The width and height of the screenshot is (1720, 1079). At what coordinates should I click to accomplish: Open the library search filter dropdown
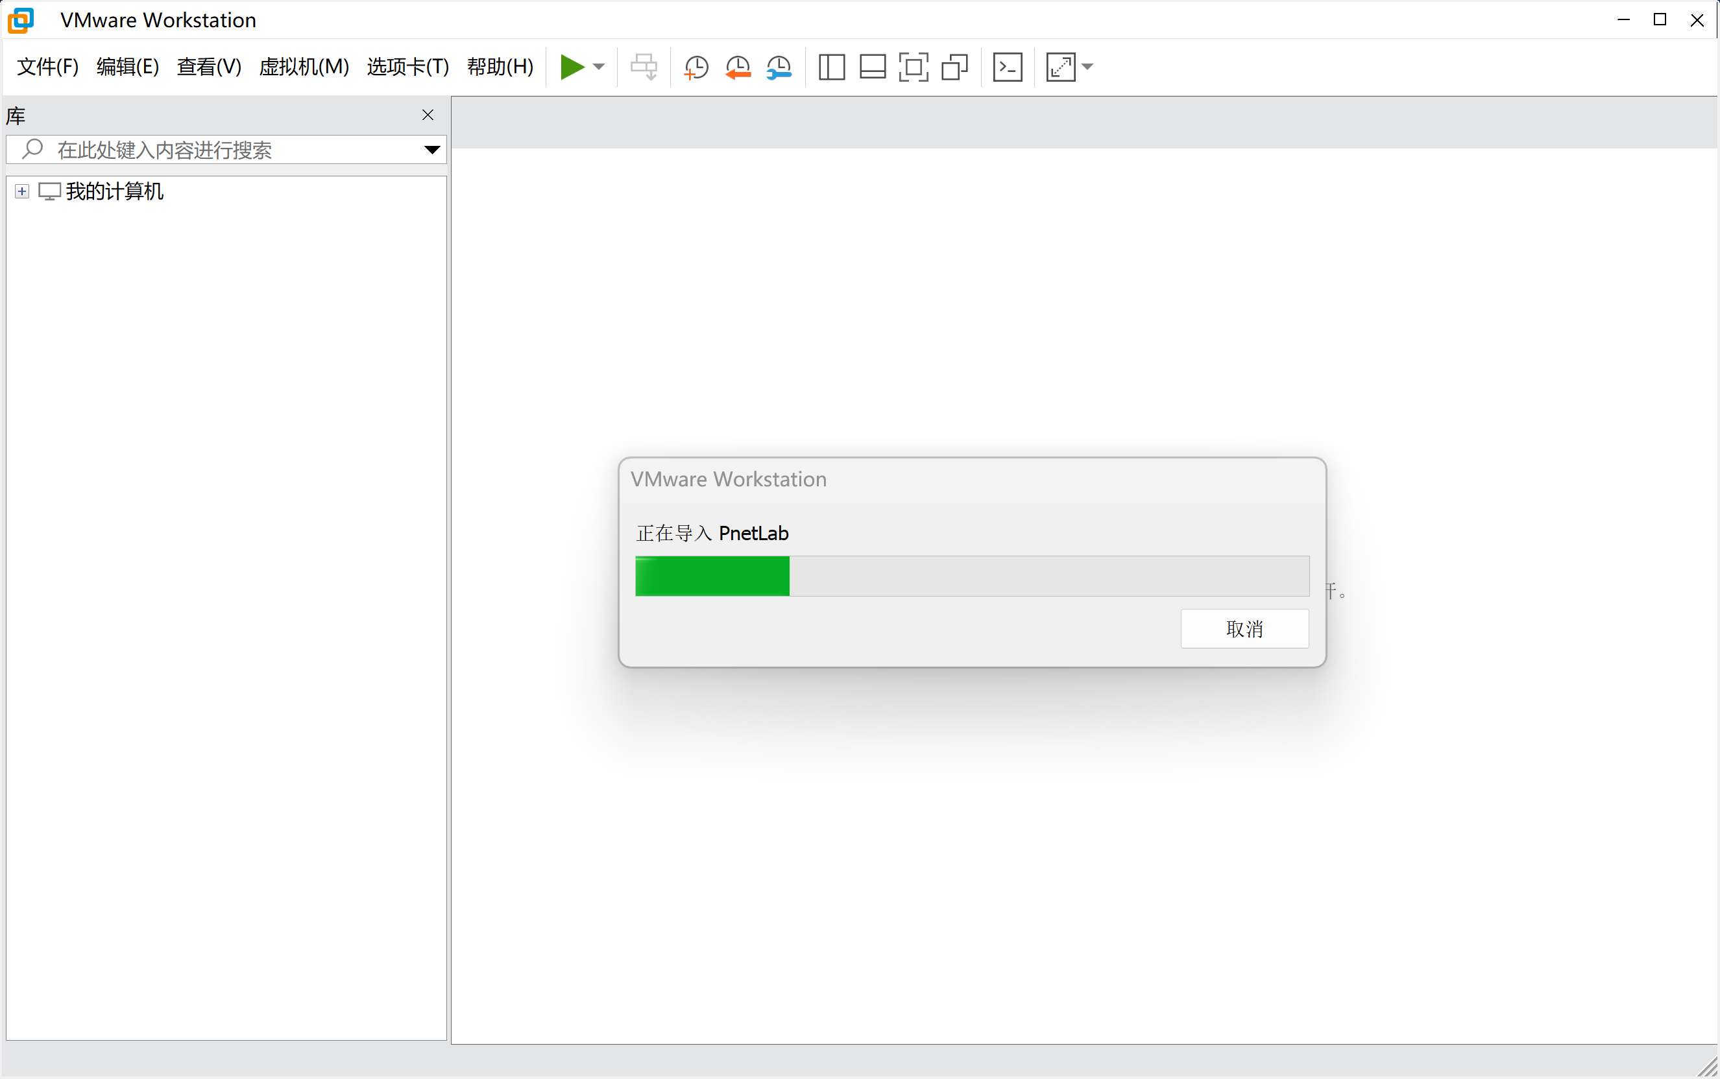pyautogui.click(x=432, y=150)
